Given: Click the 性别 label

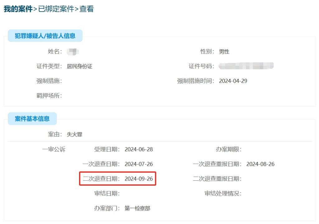Looking at the screenshot, I should coord(207,51).
